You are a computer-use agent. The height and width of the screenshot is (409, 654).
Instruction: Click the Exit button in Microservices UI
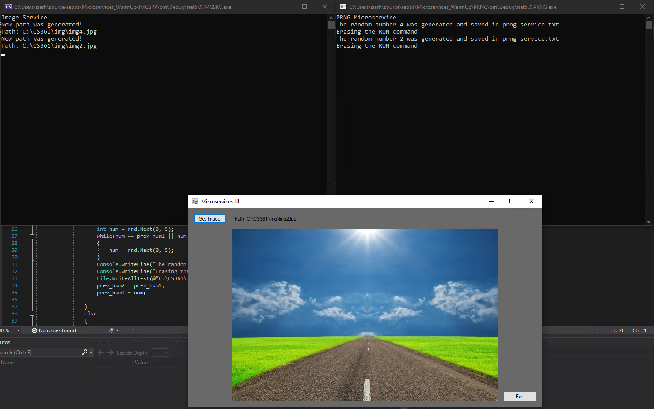coord(519,396)
